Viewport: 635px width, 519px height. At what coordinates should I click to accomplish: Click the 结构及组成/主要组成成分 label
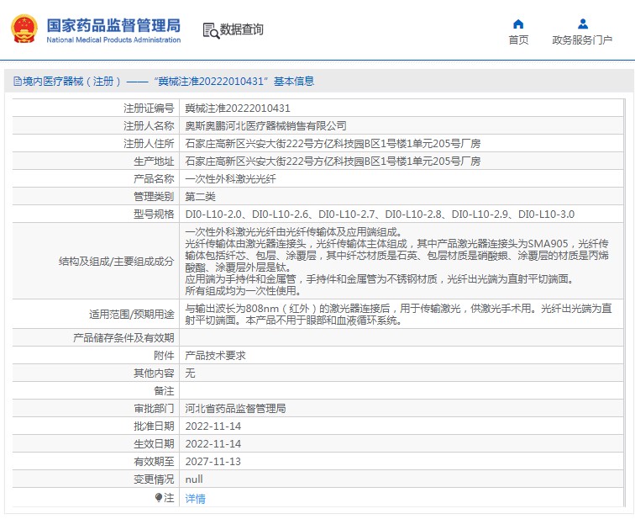point(116,262)
